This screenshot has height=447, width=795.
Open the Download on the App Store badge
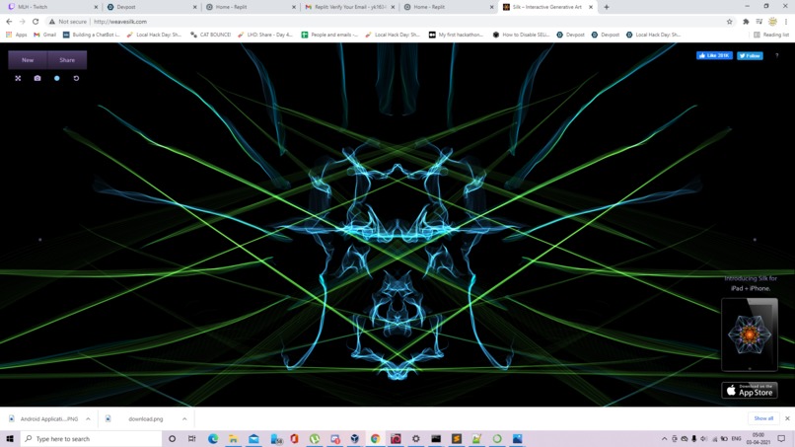coord(750,390)
